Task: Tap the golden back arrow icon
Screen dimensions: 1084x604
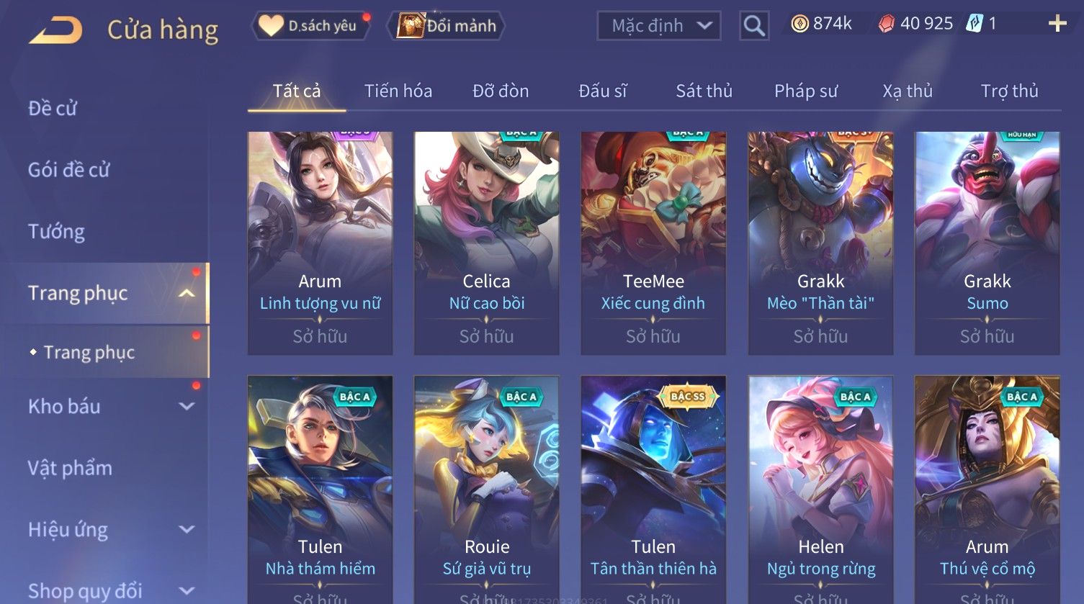Action: click(x=55, y=31)
